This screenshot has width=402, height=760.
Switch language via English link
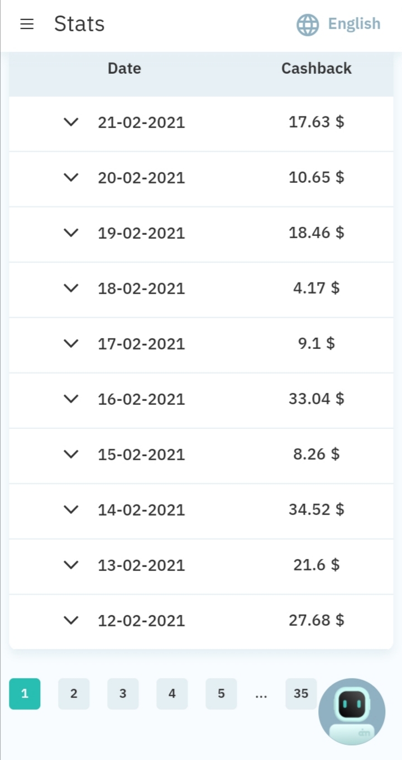pyautogui.click(x=354, y=24)
